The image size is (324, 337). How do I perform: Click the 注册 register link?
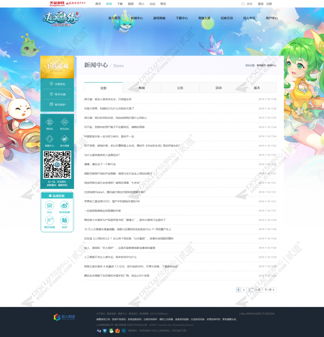269,4
